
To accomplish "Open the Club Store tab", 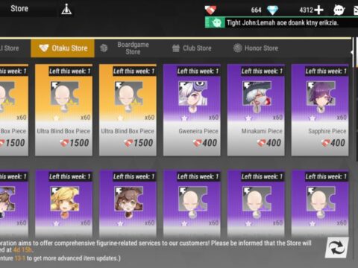I will (x=192, y=48).
